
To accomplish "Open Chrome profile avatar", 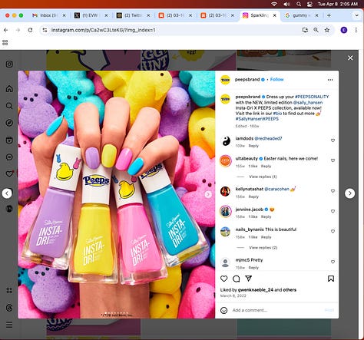I will [x=344, y=30].
